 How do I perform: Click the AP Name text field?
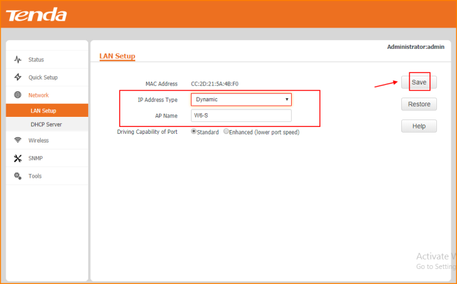coord(240,116)
